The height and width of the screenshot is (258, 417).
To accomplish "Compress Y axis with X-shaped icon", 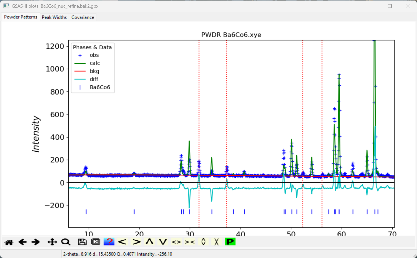I will (217, 242).
